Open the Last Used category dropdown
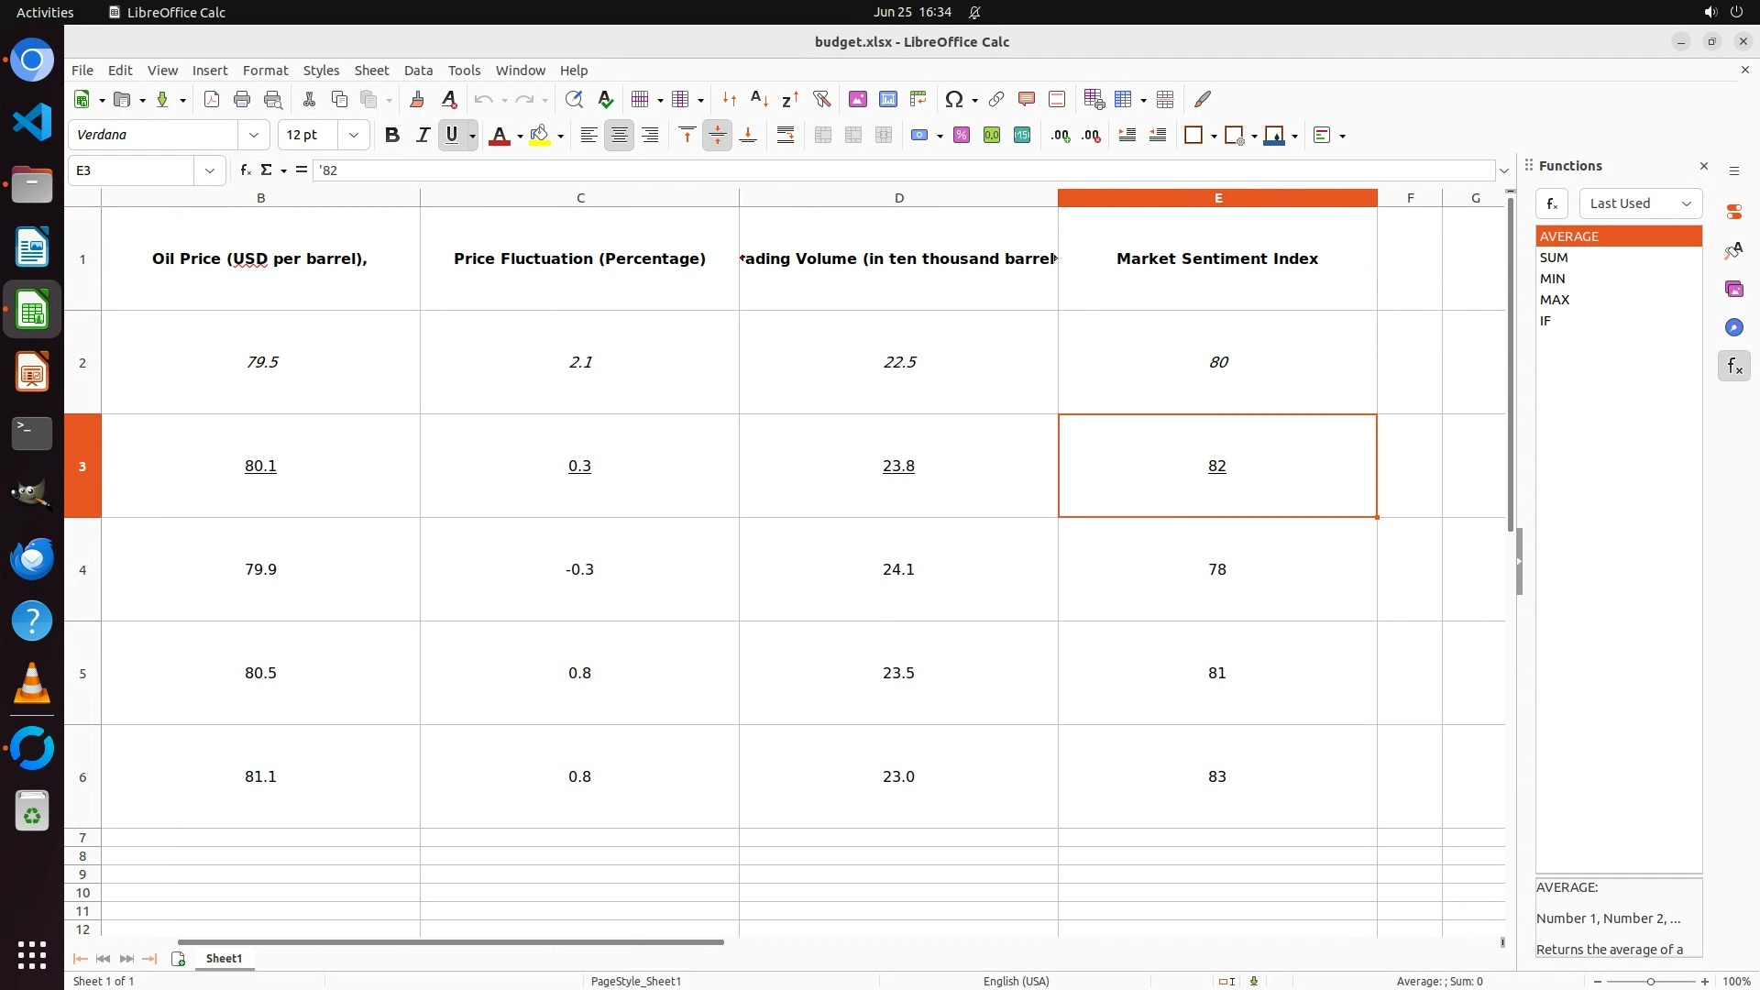The image size is (1760, 990). point(1640,203)
